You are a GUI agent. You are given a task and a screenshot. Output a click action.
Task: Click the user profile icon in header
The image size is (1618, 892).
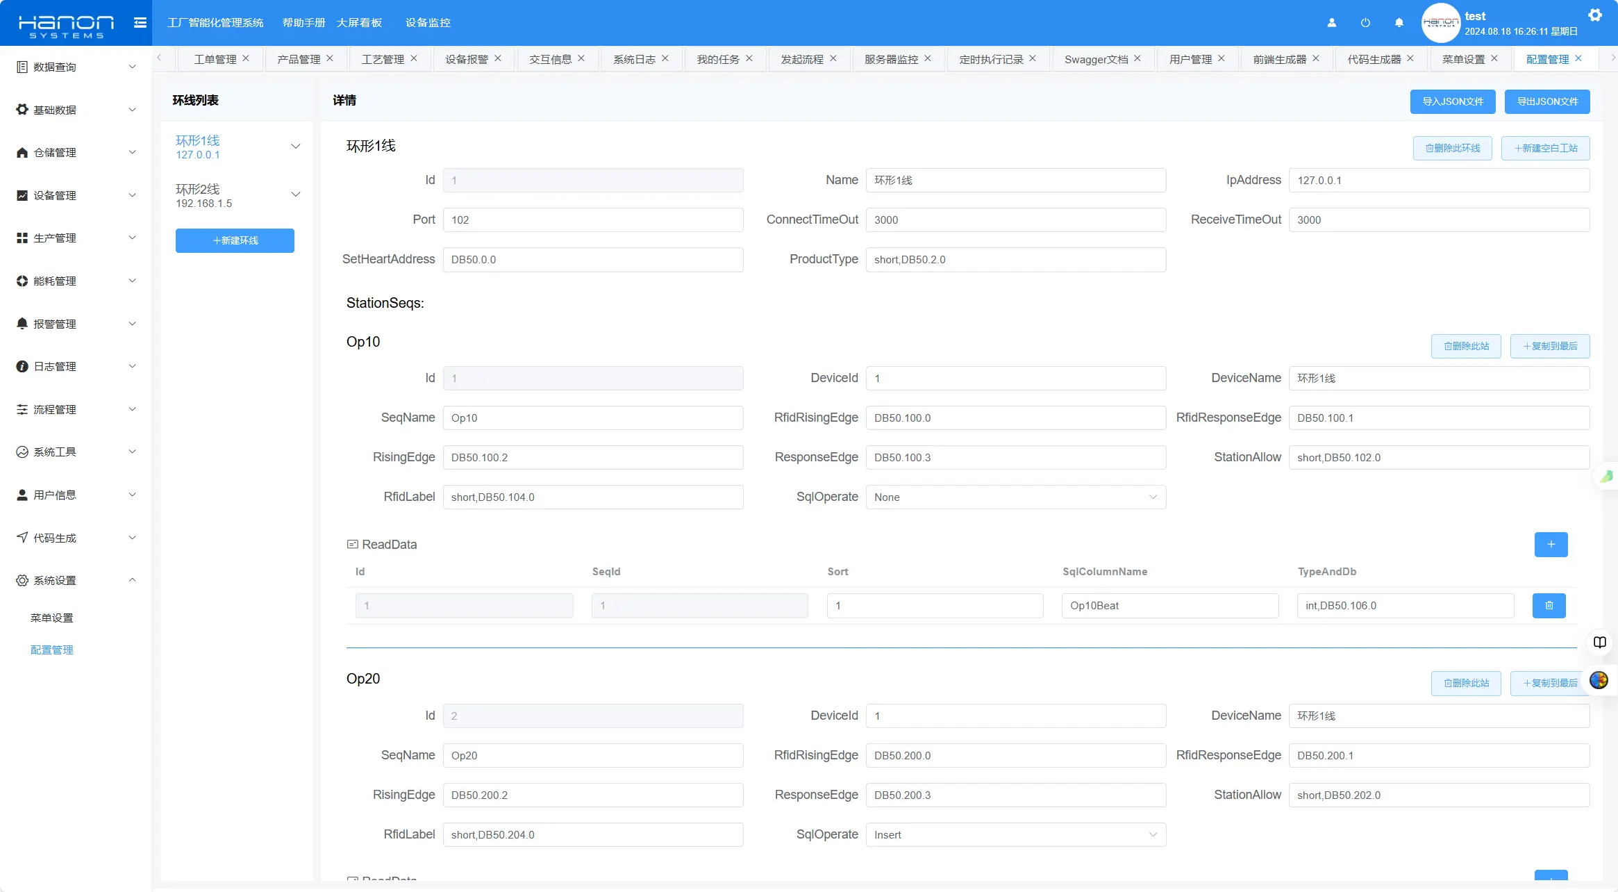point(1331,23)
